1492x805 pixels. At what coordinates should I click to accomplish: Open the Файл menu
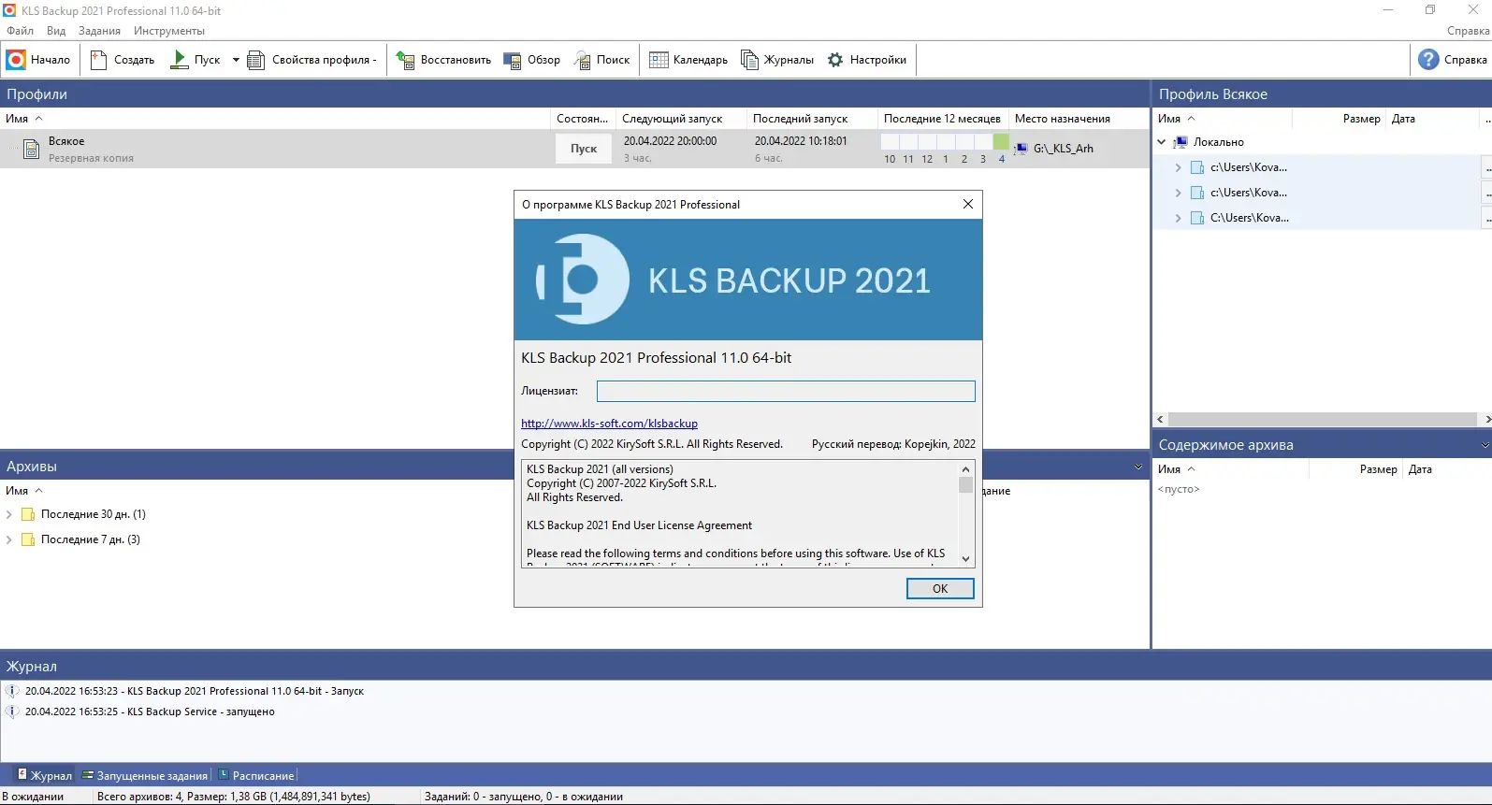[20, 31]
